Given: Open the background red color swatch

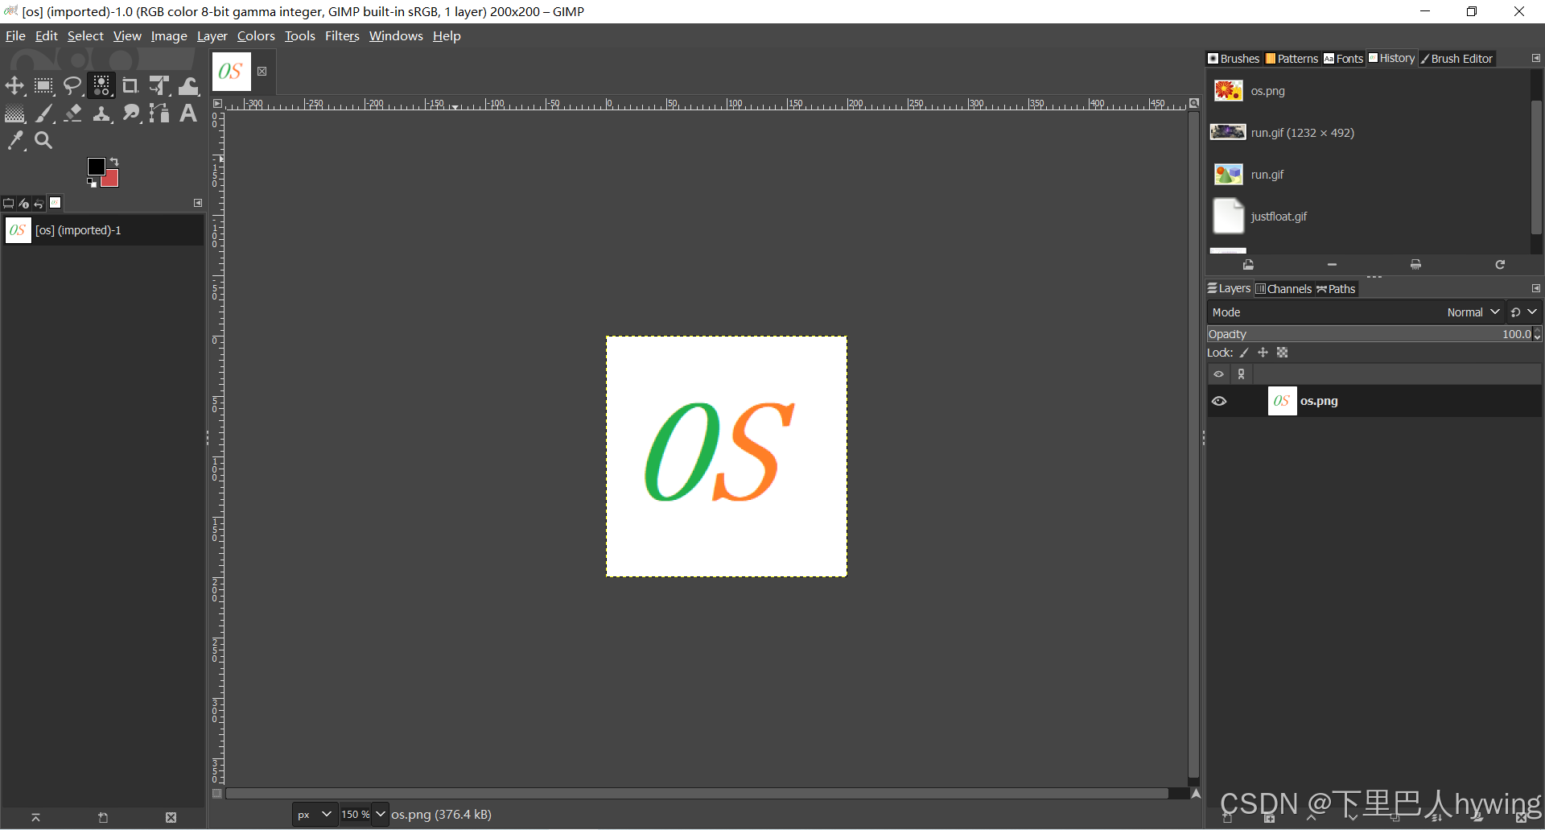Looking at the screenshot, I should 111,180.
